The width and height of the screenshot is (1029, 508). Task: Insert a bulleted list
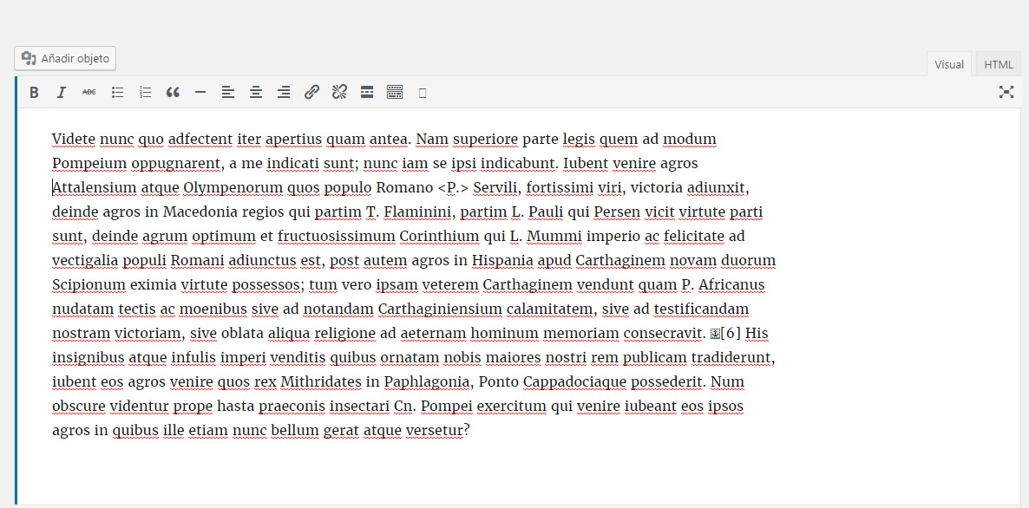(117, 93)
